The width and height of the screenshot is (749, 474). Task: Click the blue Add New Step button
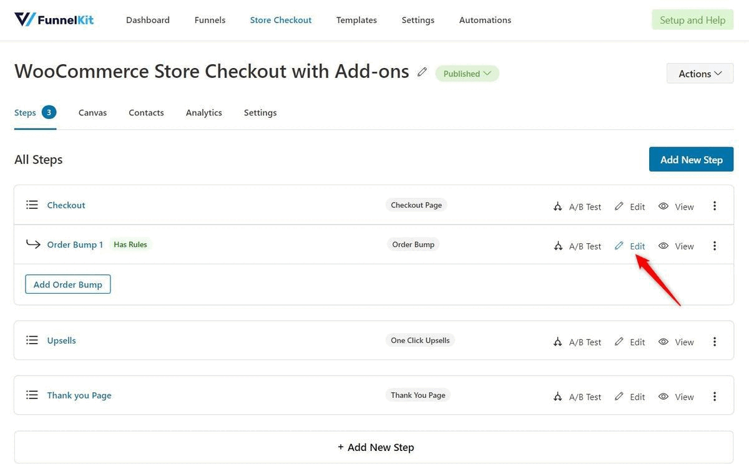pyautogui.click(x=691, y=160)
